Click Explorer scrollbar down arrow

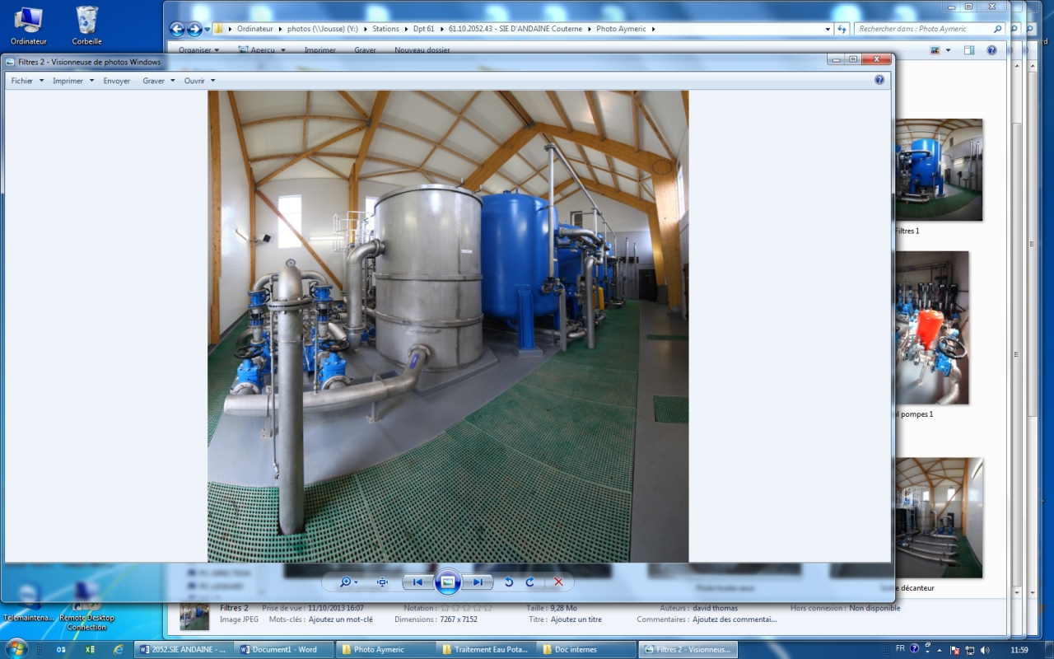pyautogui.click(x=1017, y=592)
